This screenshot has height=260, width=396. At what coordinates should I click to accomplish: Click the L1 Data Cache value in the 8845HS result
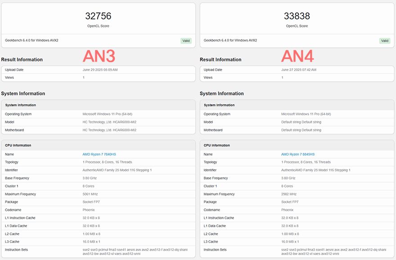pyautogui.click(x=290, y=226)
